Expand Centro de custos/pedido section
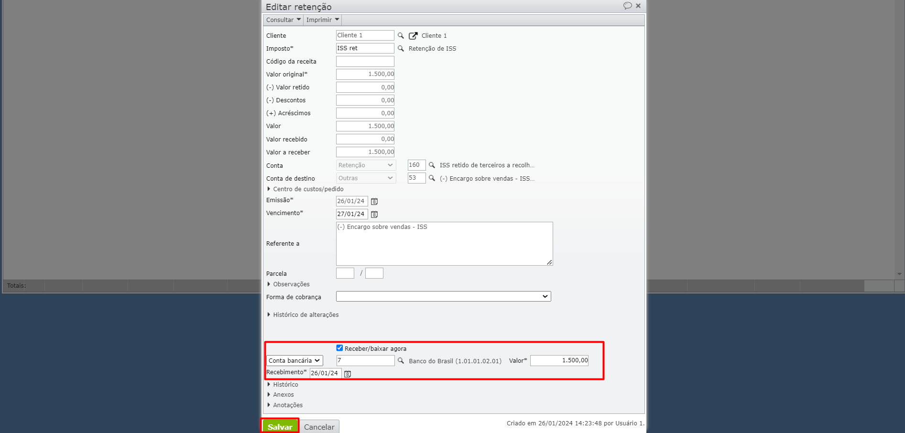The width and height of the screenshot is (905, 433). coord(305,189)
